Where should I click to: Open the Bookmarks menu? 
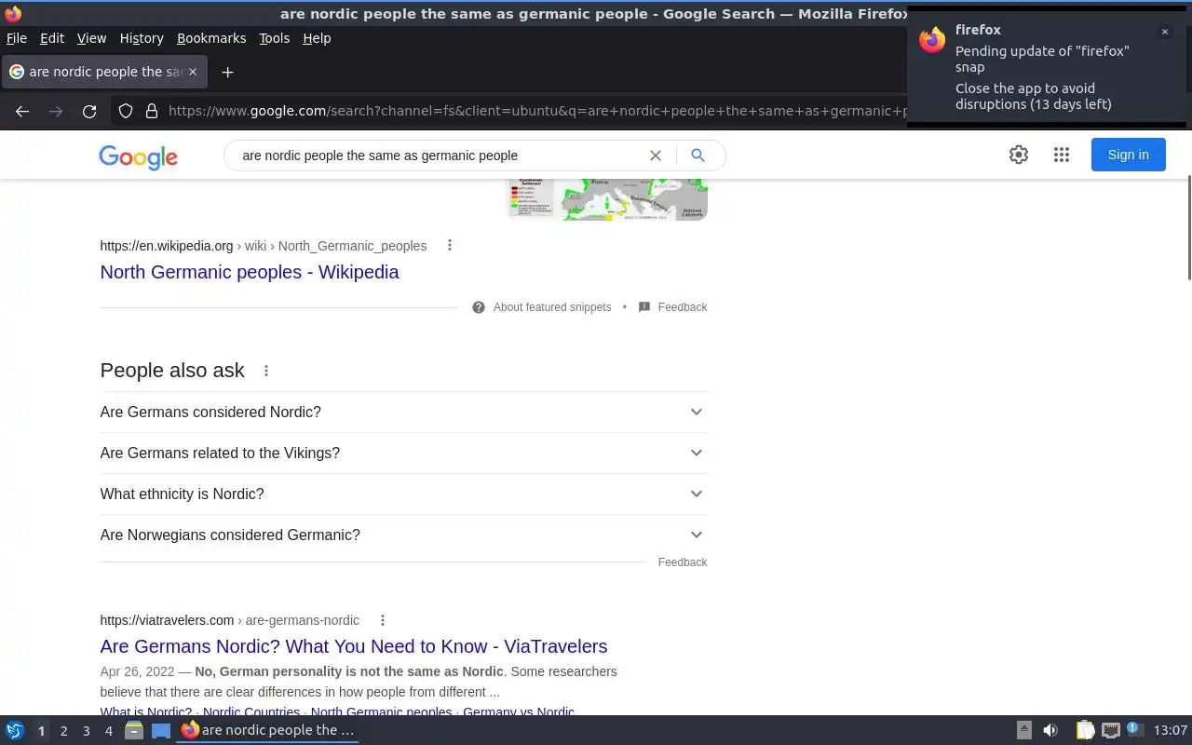(x=211, y=38)
